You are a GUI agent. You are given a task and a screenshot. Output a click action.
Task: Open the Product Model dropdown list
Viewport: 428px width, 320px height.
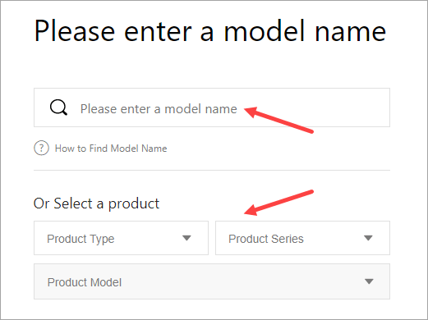(x=212, y=281)
